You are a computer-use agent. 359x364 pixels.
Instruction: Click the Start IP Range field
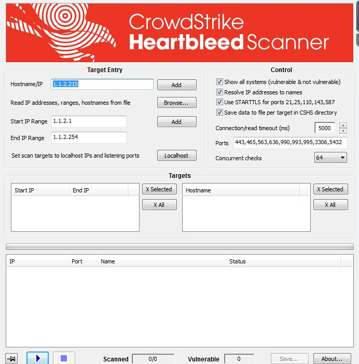pyautogui.click(x=89, y=121)
